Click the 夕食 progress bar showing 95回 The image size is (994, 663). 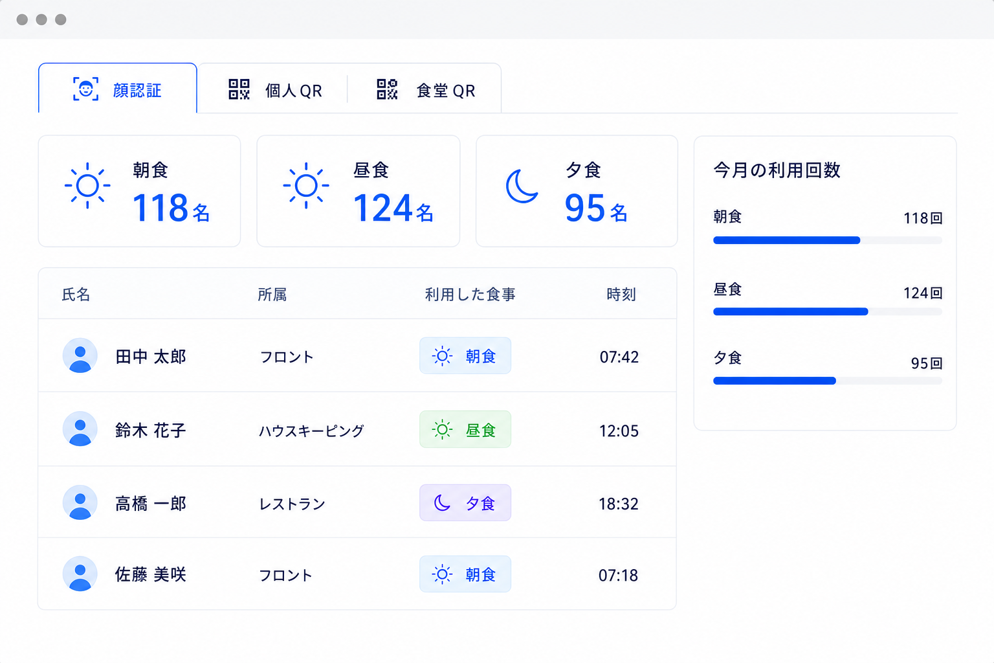click(828, 381)
